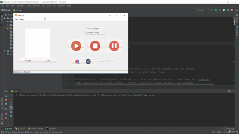The image size is (239, 134).
Task: Open PyCharm's File menu
Action: (x=2, y=6)
